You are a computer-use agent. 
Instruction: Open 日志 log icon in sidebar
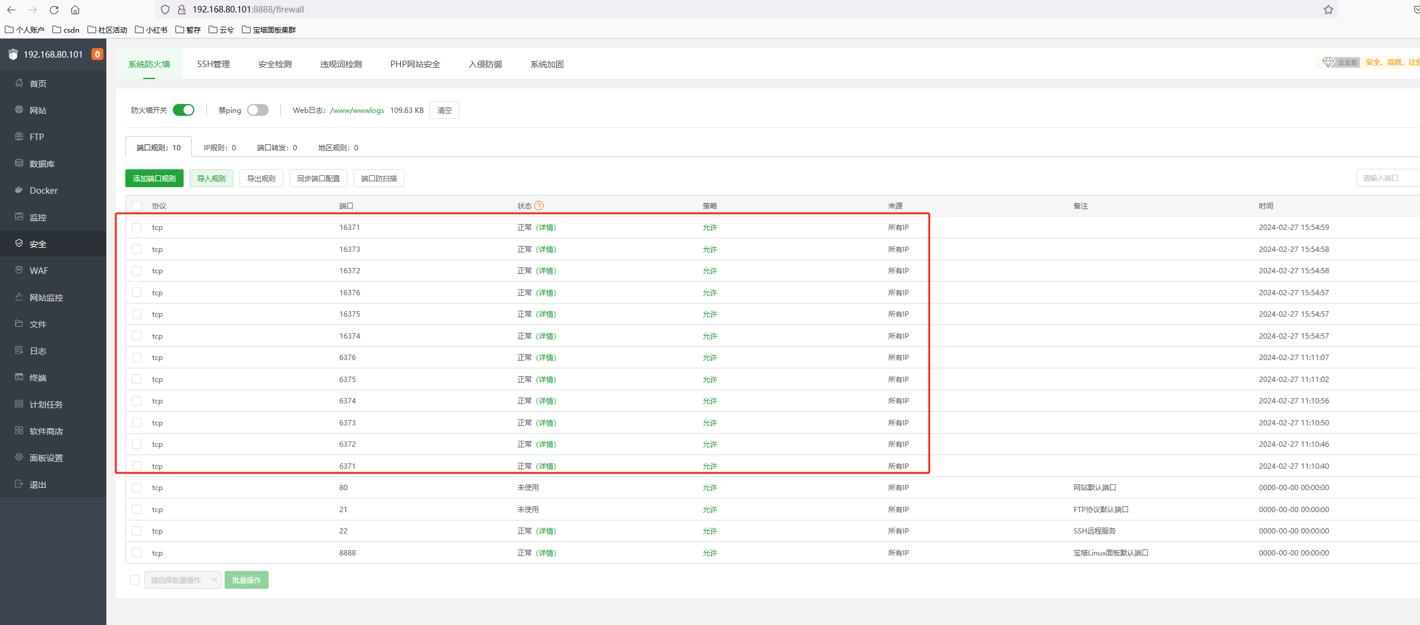point(19,351)
